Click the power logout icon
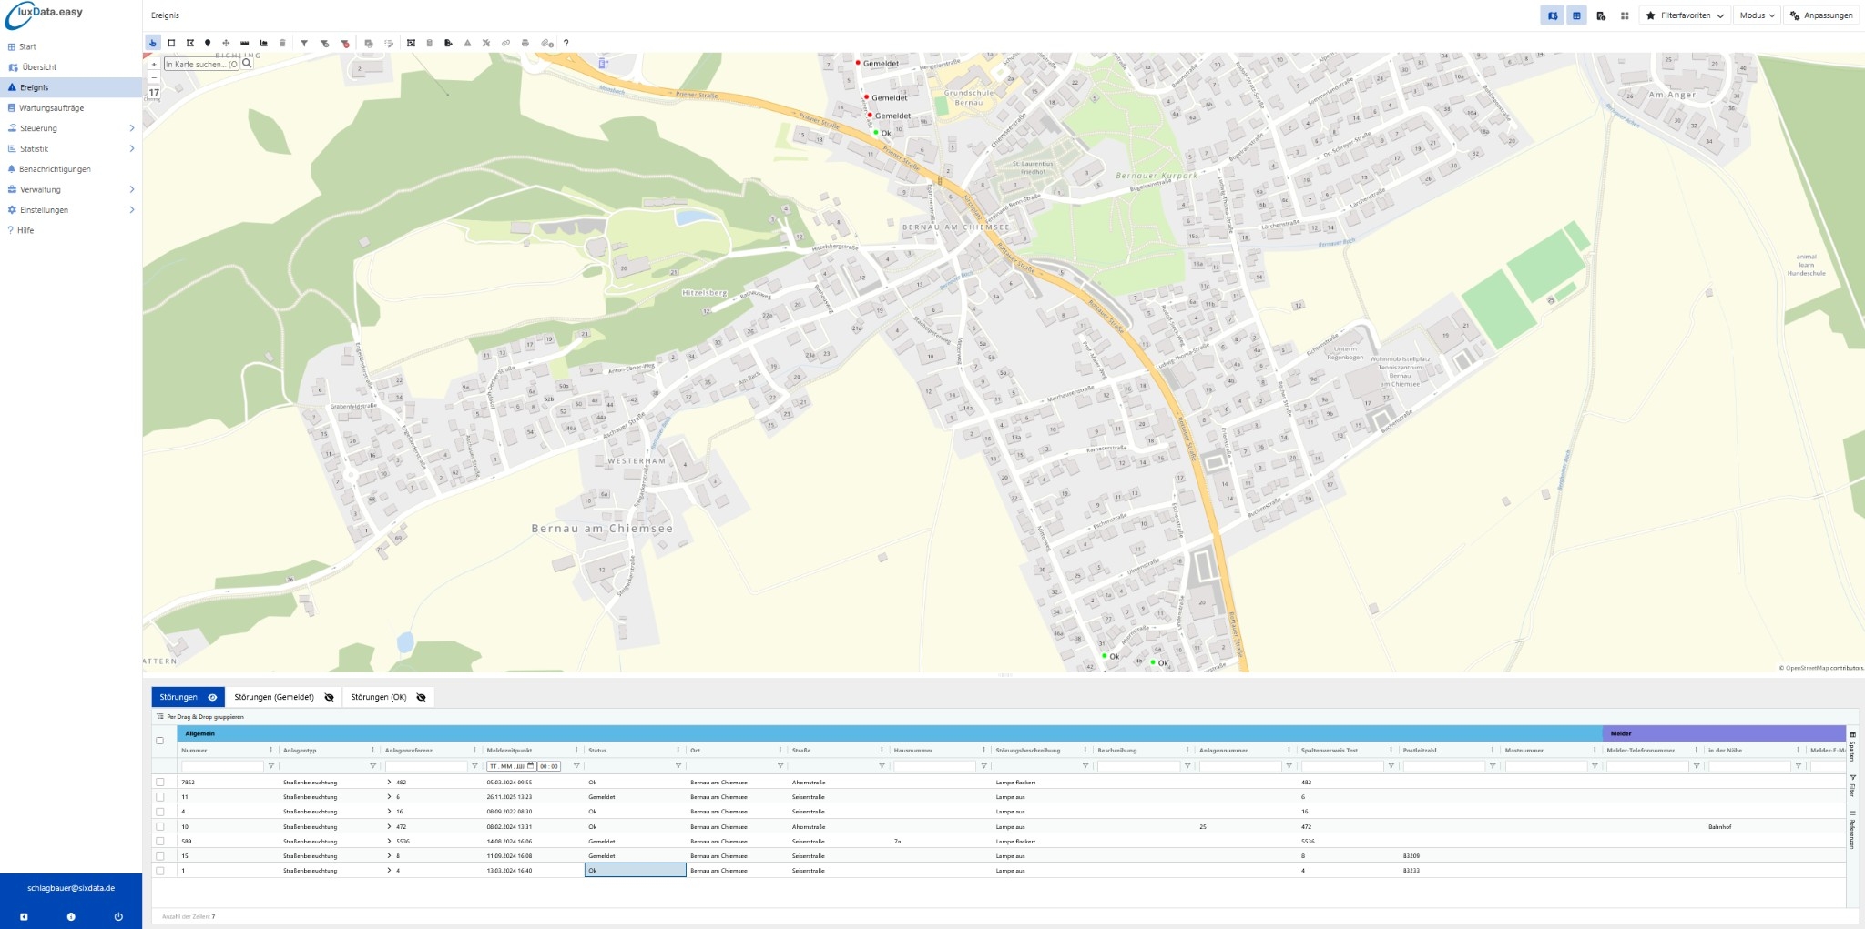The image size is (1865, 929). [x=118, y=916]
